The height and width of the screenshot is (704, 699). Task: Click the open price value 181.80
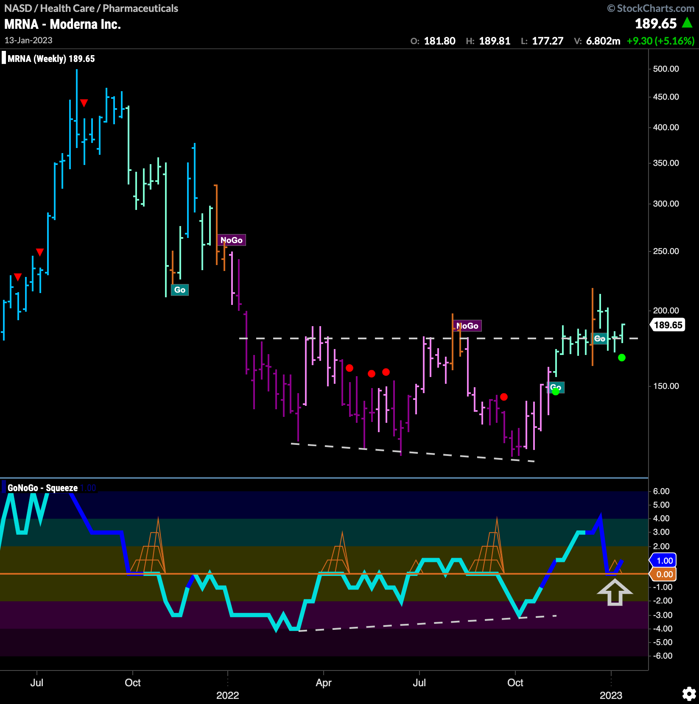[440, 41]
